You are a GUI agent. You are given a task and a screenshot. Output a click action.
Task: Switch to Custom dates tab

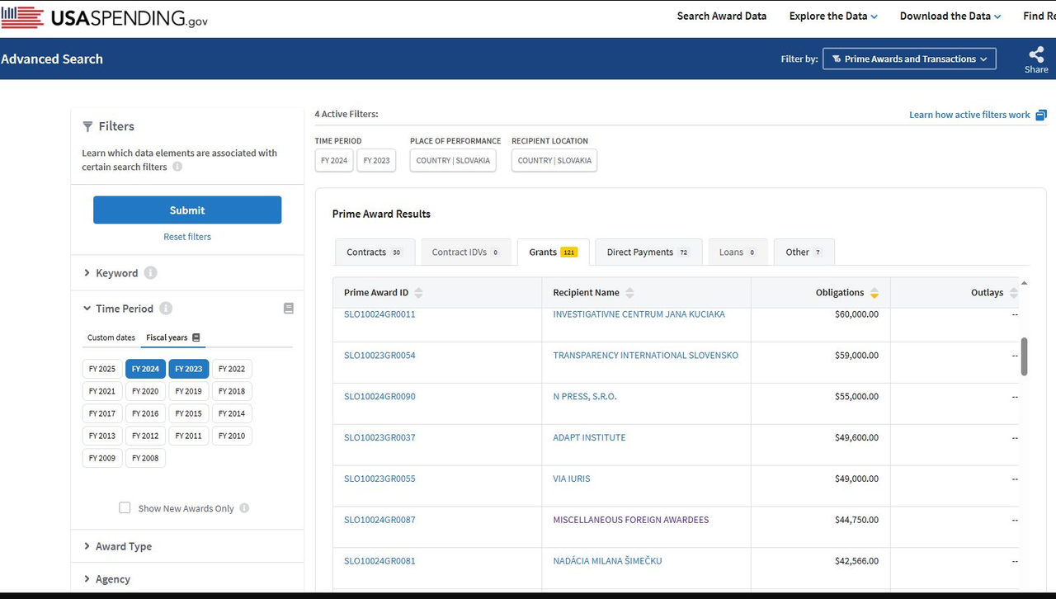point(111,337)
